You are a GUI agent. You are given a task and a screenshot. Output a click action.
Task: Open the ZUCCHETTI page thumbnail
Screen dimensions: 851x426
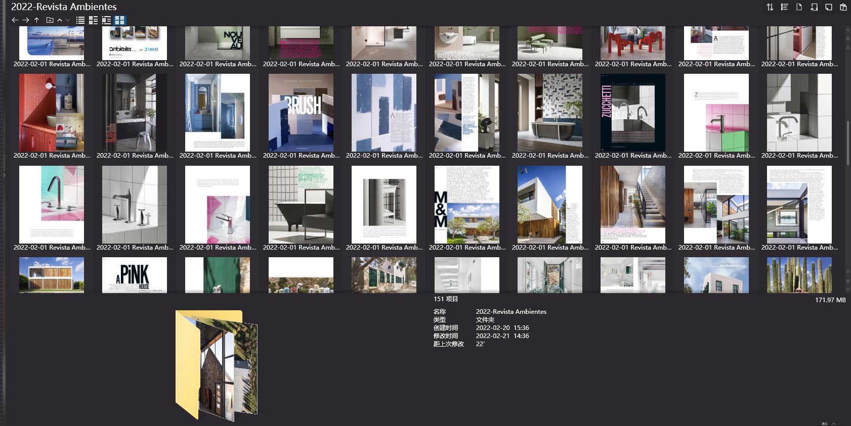633,113
